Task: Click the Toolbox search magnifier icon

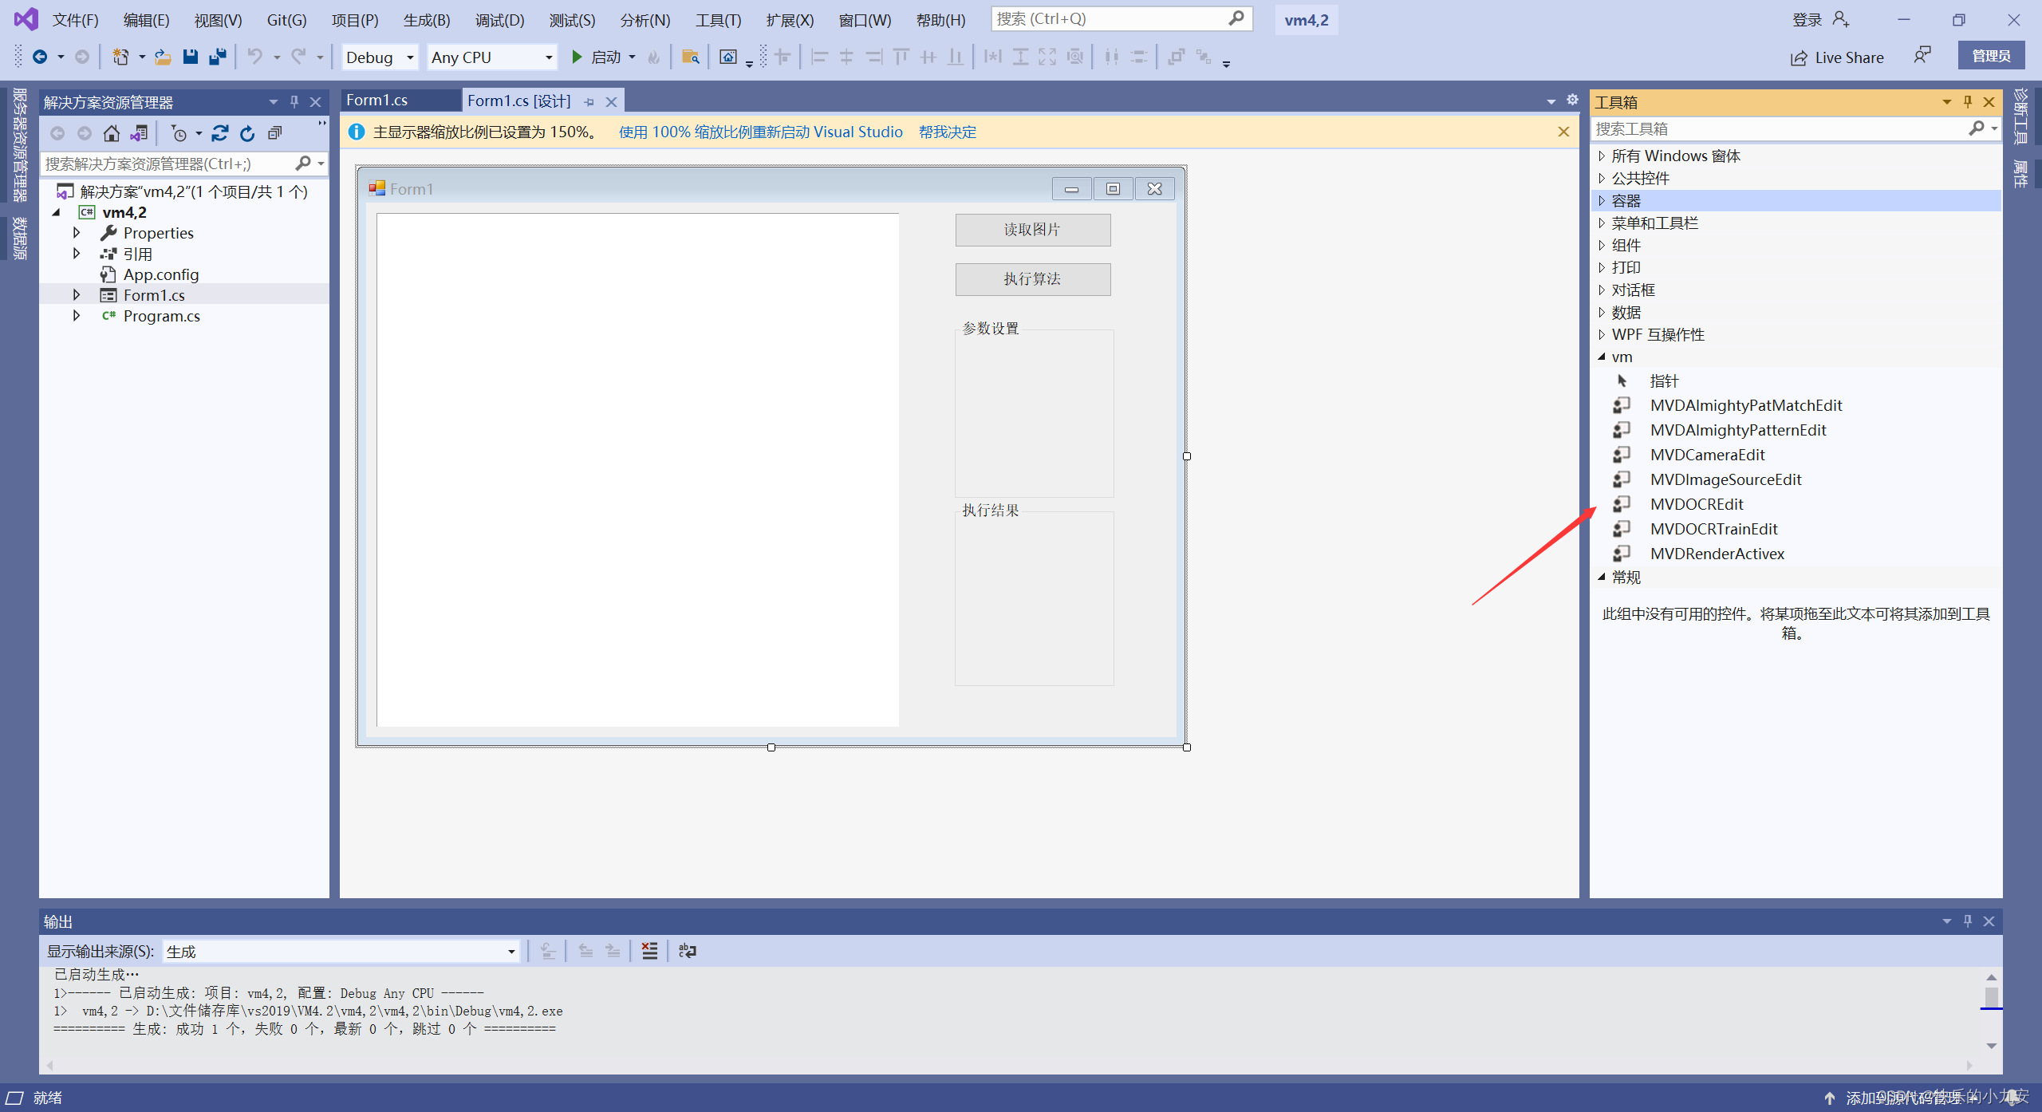Action: coord(1978,128)
